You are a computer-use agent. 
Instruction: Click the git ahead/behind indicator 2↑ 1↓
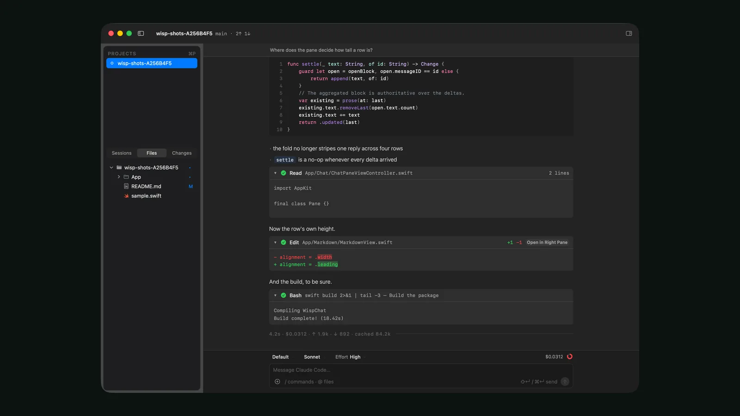(243, 34)
